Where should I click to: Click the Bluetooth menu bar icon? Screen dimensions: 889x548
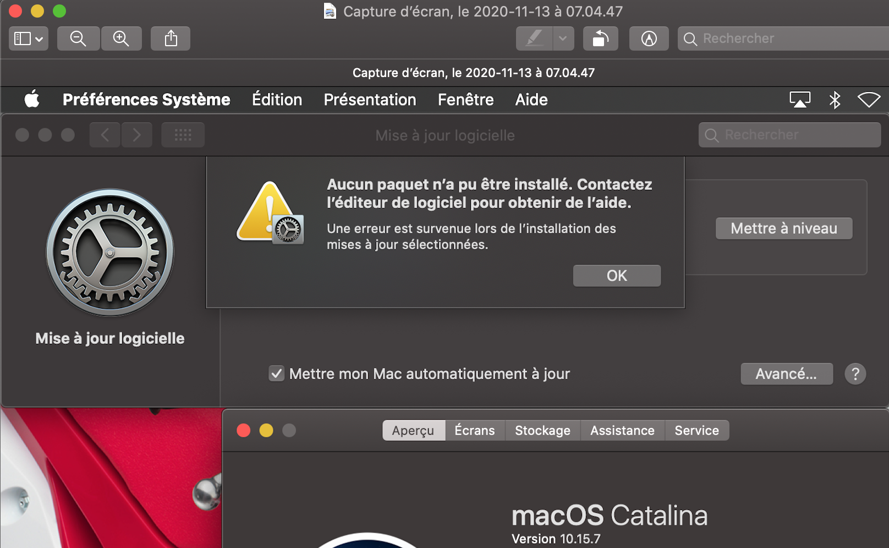[x=835, y=100]
